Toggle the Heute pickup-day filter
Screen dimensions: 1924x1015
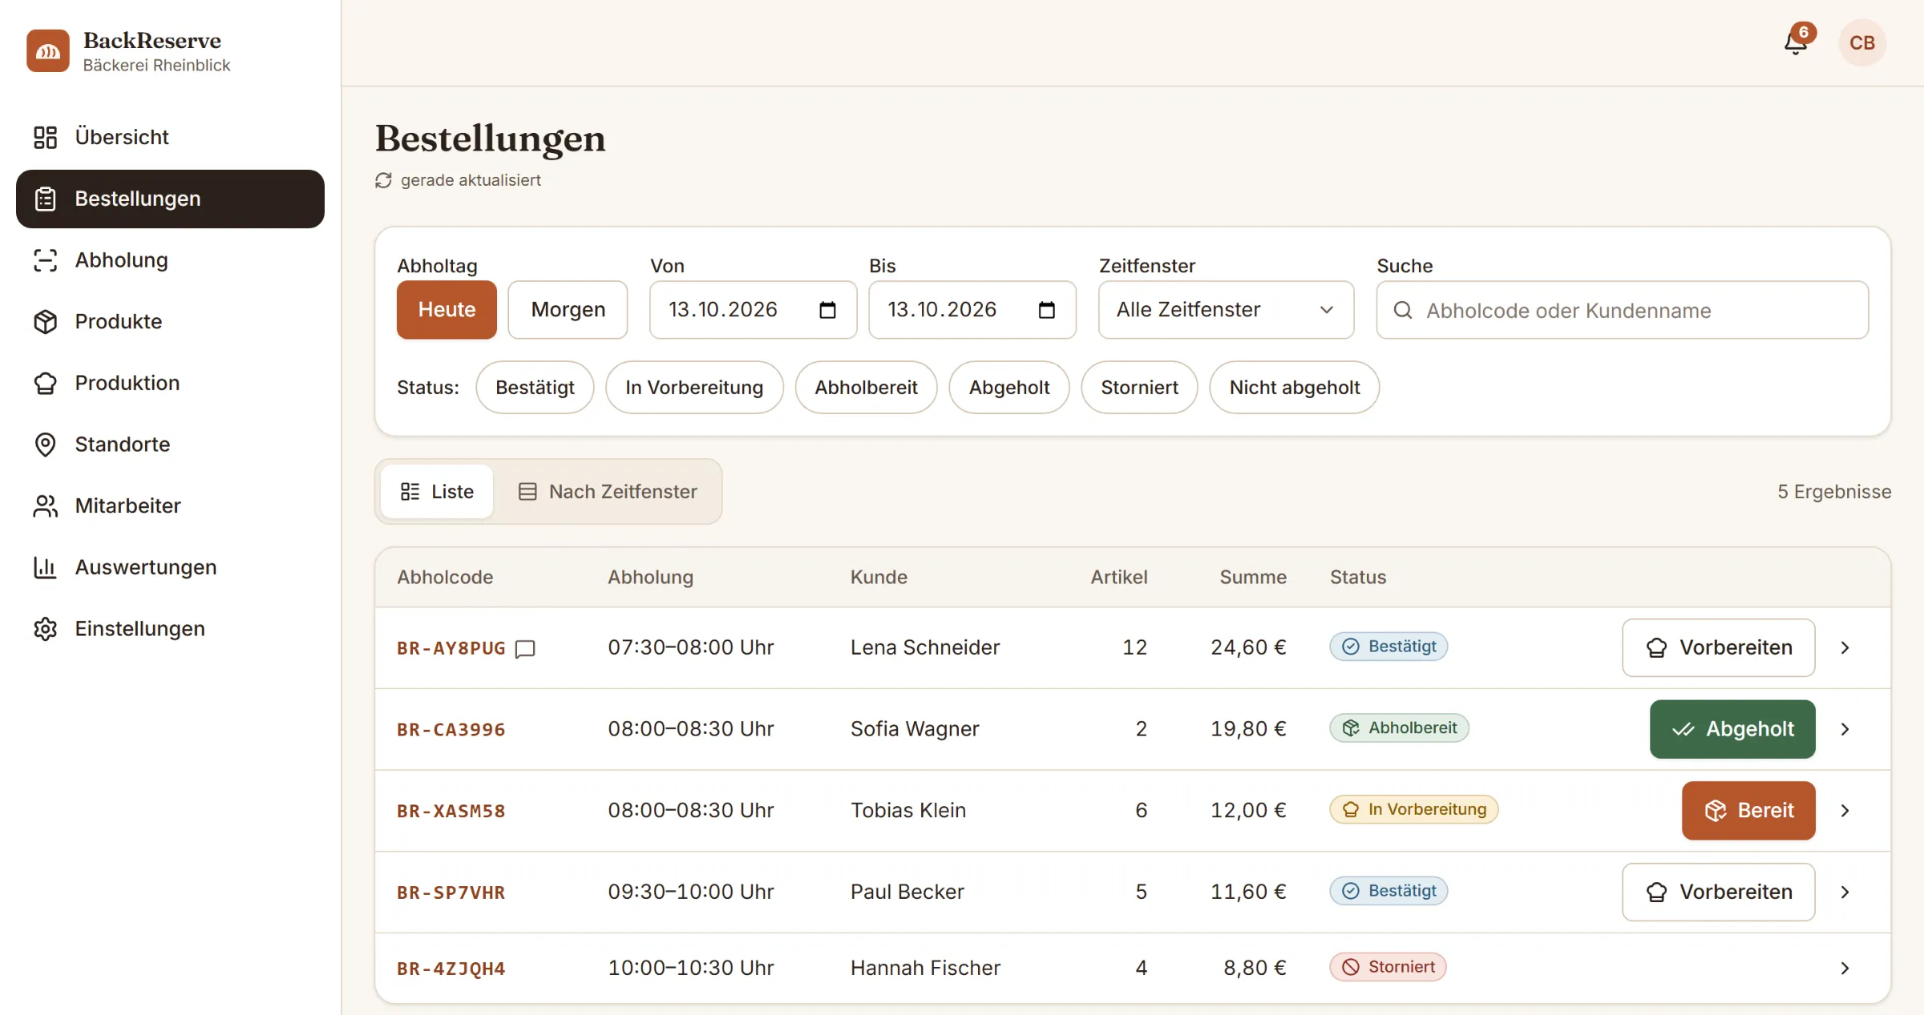coord(447,310)
